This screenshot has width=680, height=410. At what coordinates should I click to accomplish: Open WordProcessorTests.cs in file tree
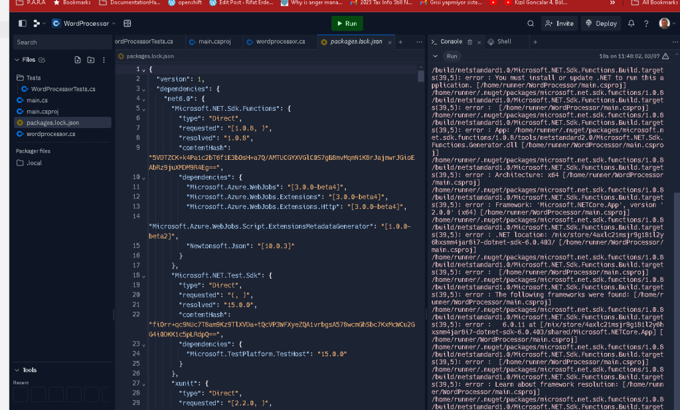point(62,89)
